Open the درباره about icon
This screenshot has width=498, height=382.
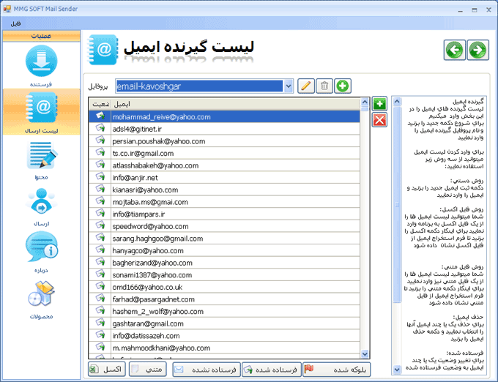point(42,247)
